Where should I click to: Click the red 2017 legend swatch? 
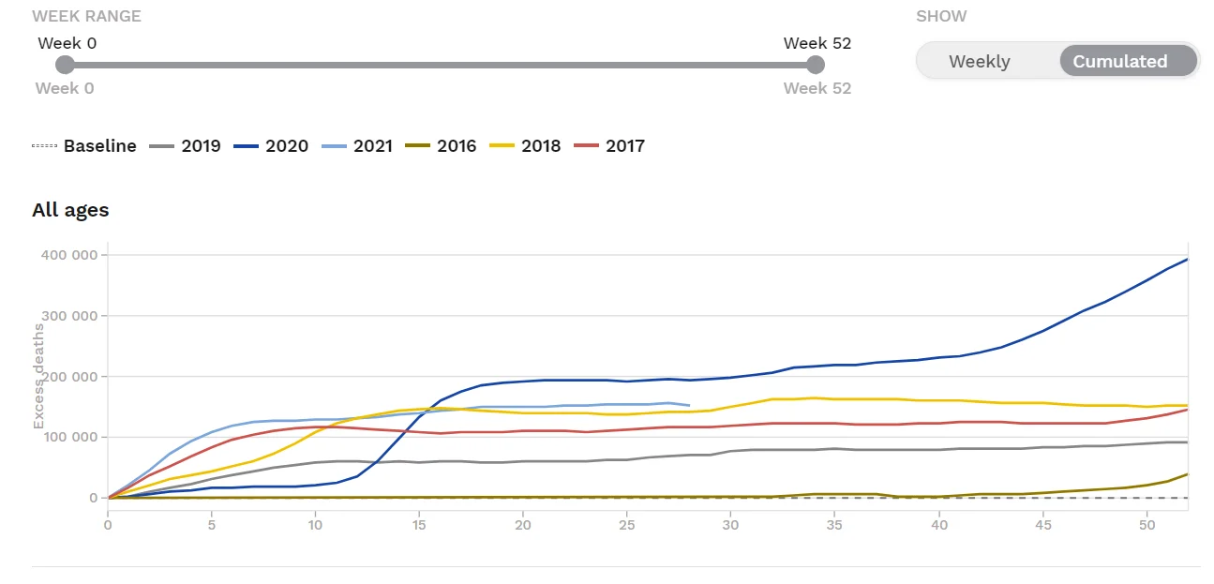pos(586,146)
